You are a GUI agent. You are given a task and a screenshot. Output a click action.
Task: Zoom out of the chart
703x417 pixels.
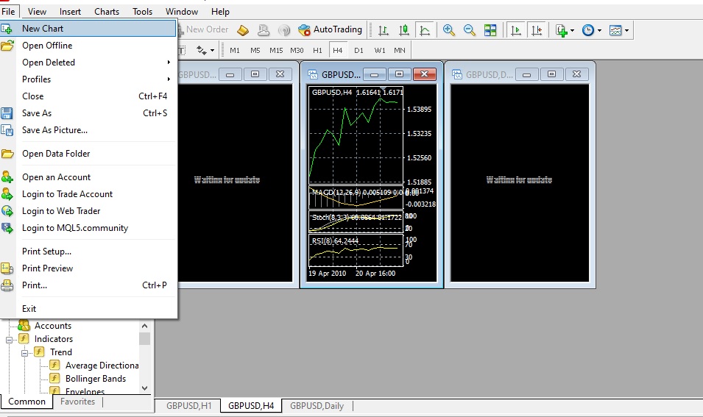click(x=470, y=30)
